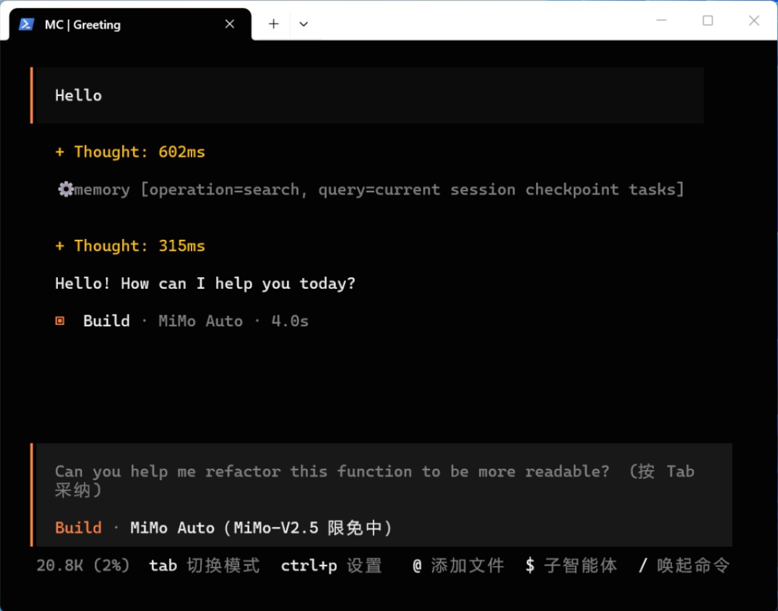Click the orange square Build icon

pyautogui.click(x=60, y=321)
